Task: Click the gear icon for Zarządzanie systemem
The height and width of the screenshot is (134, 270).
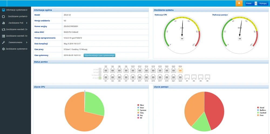Action: [x=4, y=49]
